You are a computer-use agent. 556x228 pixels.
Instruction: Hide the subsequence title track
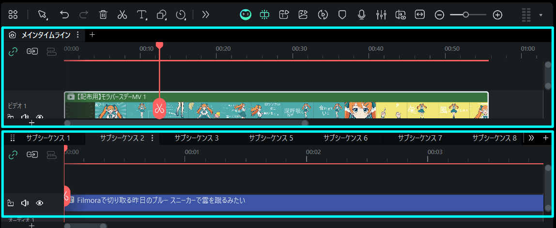[x=40, y=203]
